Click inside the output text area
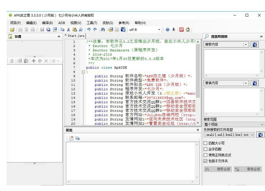 click(130, 161)
